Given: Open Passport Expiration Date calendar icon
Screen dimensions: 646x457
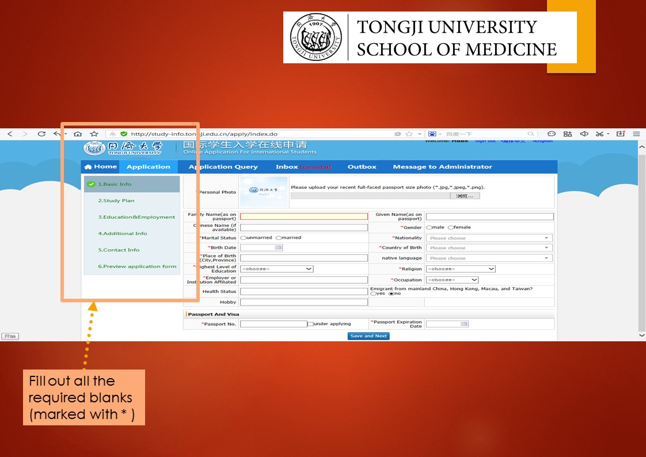Looking at the screenshot, I should (464, 324).
